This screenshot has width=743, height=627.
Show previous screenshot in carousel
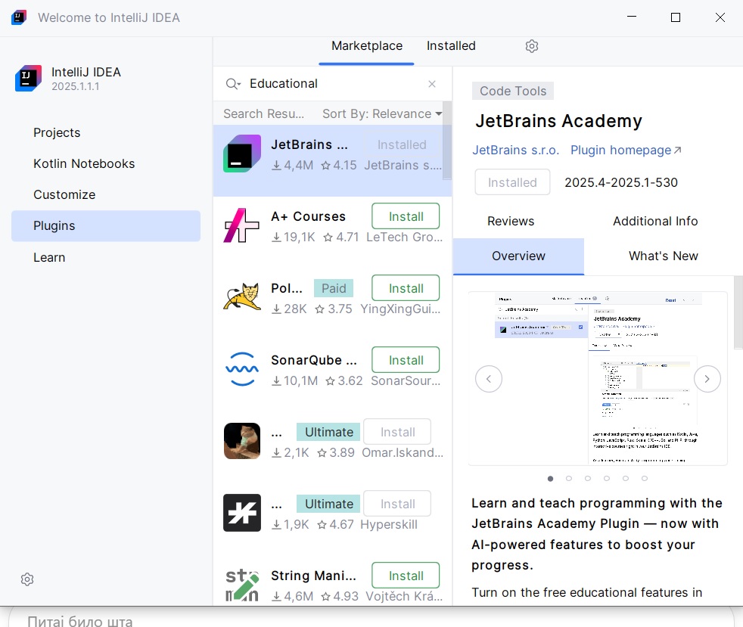(x=489, y=379)
